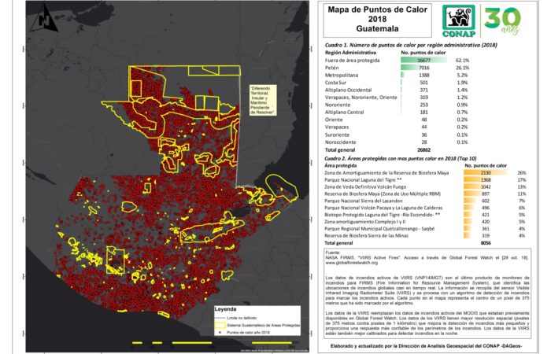Image resolution: width=551 pixels, height=354 pixels.
Task: Click the 62.1% percentage value
Action: [462, 61]
